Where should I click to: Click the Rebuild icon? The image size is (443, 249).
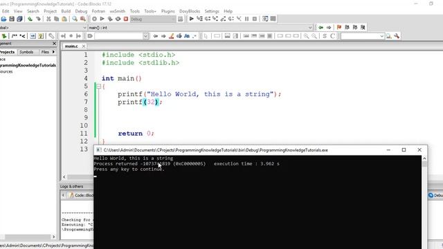click(x=118, y=19)
